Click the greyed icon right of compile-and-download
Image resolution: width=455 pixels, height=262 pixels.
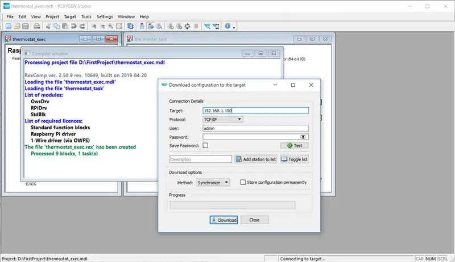click(x=159, y=26)
